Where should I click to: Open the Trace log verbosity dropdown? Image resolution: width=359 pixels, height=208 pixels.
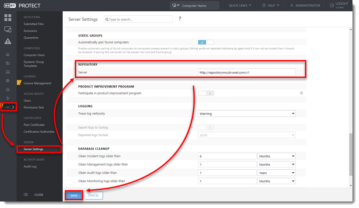click(x=246, y=114)
